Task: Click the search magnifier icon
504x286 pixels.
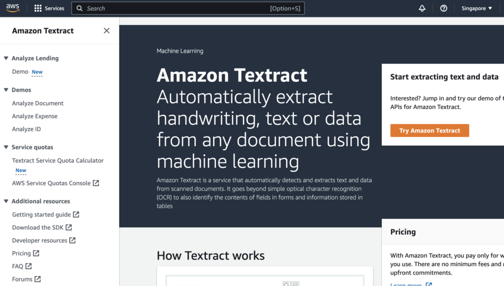Action: tap(79, 8)
